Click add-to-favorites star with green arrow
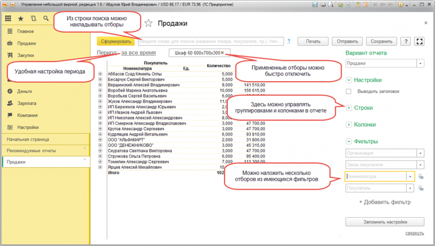This screenshot has height=246, width=435. 340,4
